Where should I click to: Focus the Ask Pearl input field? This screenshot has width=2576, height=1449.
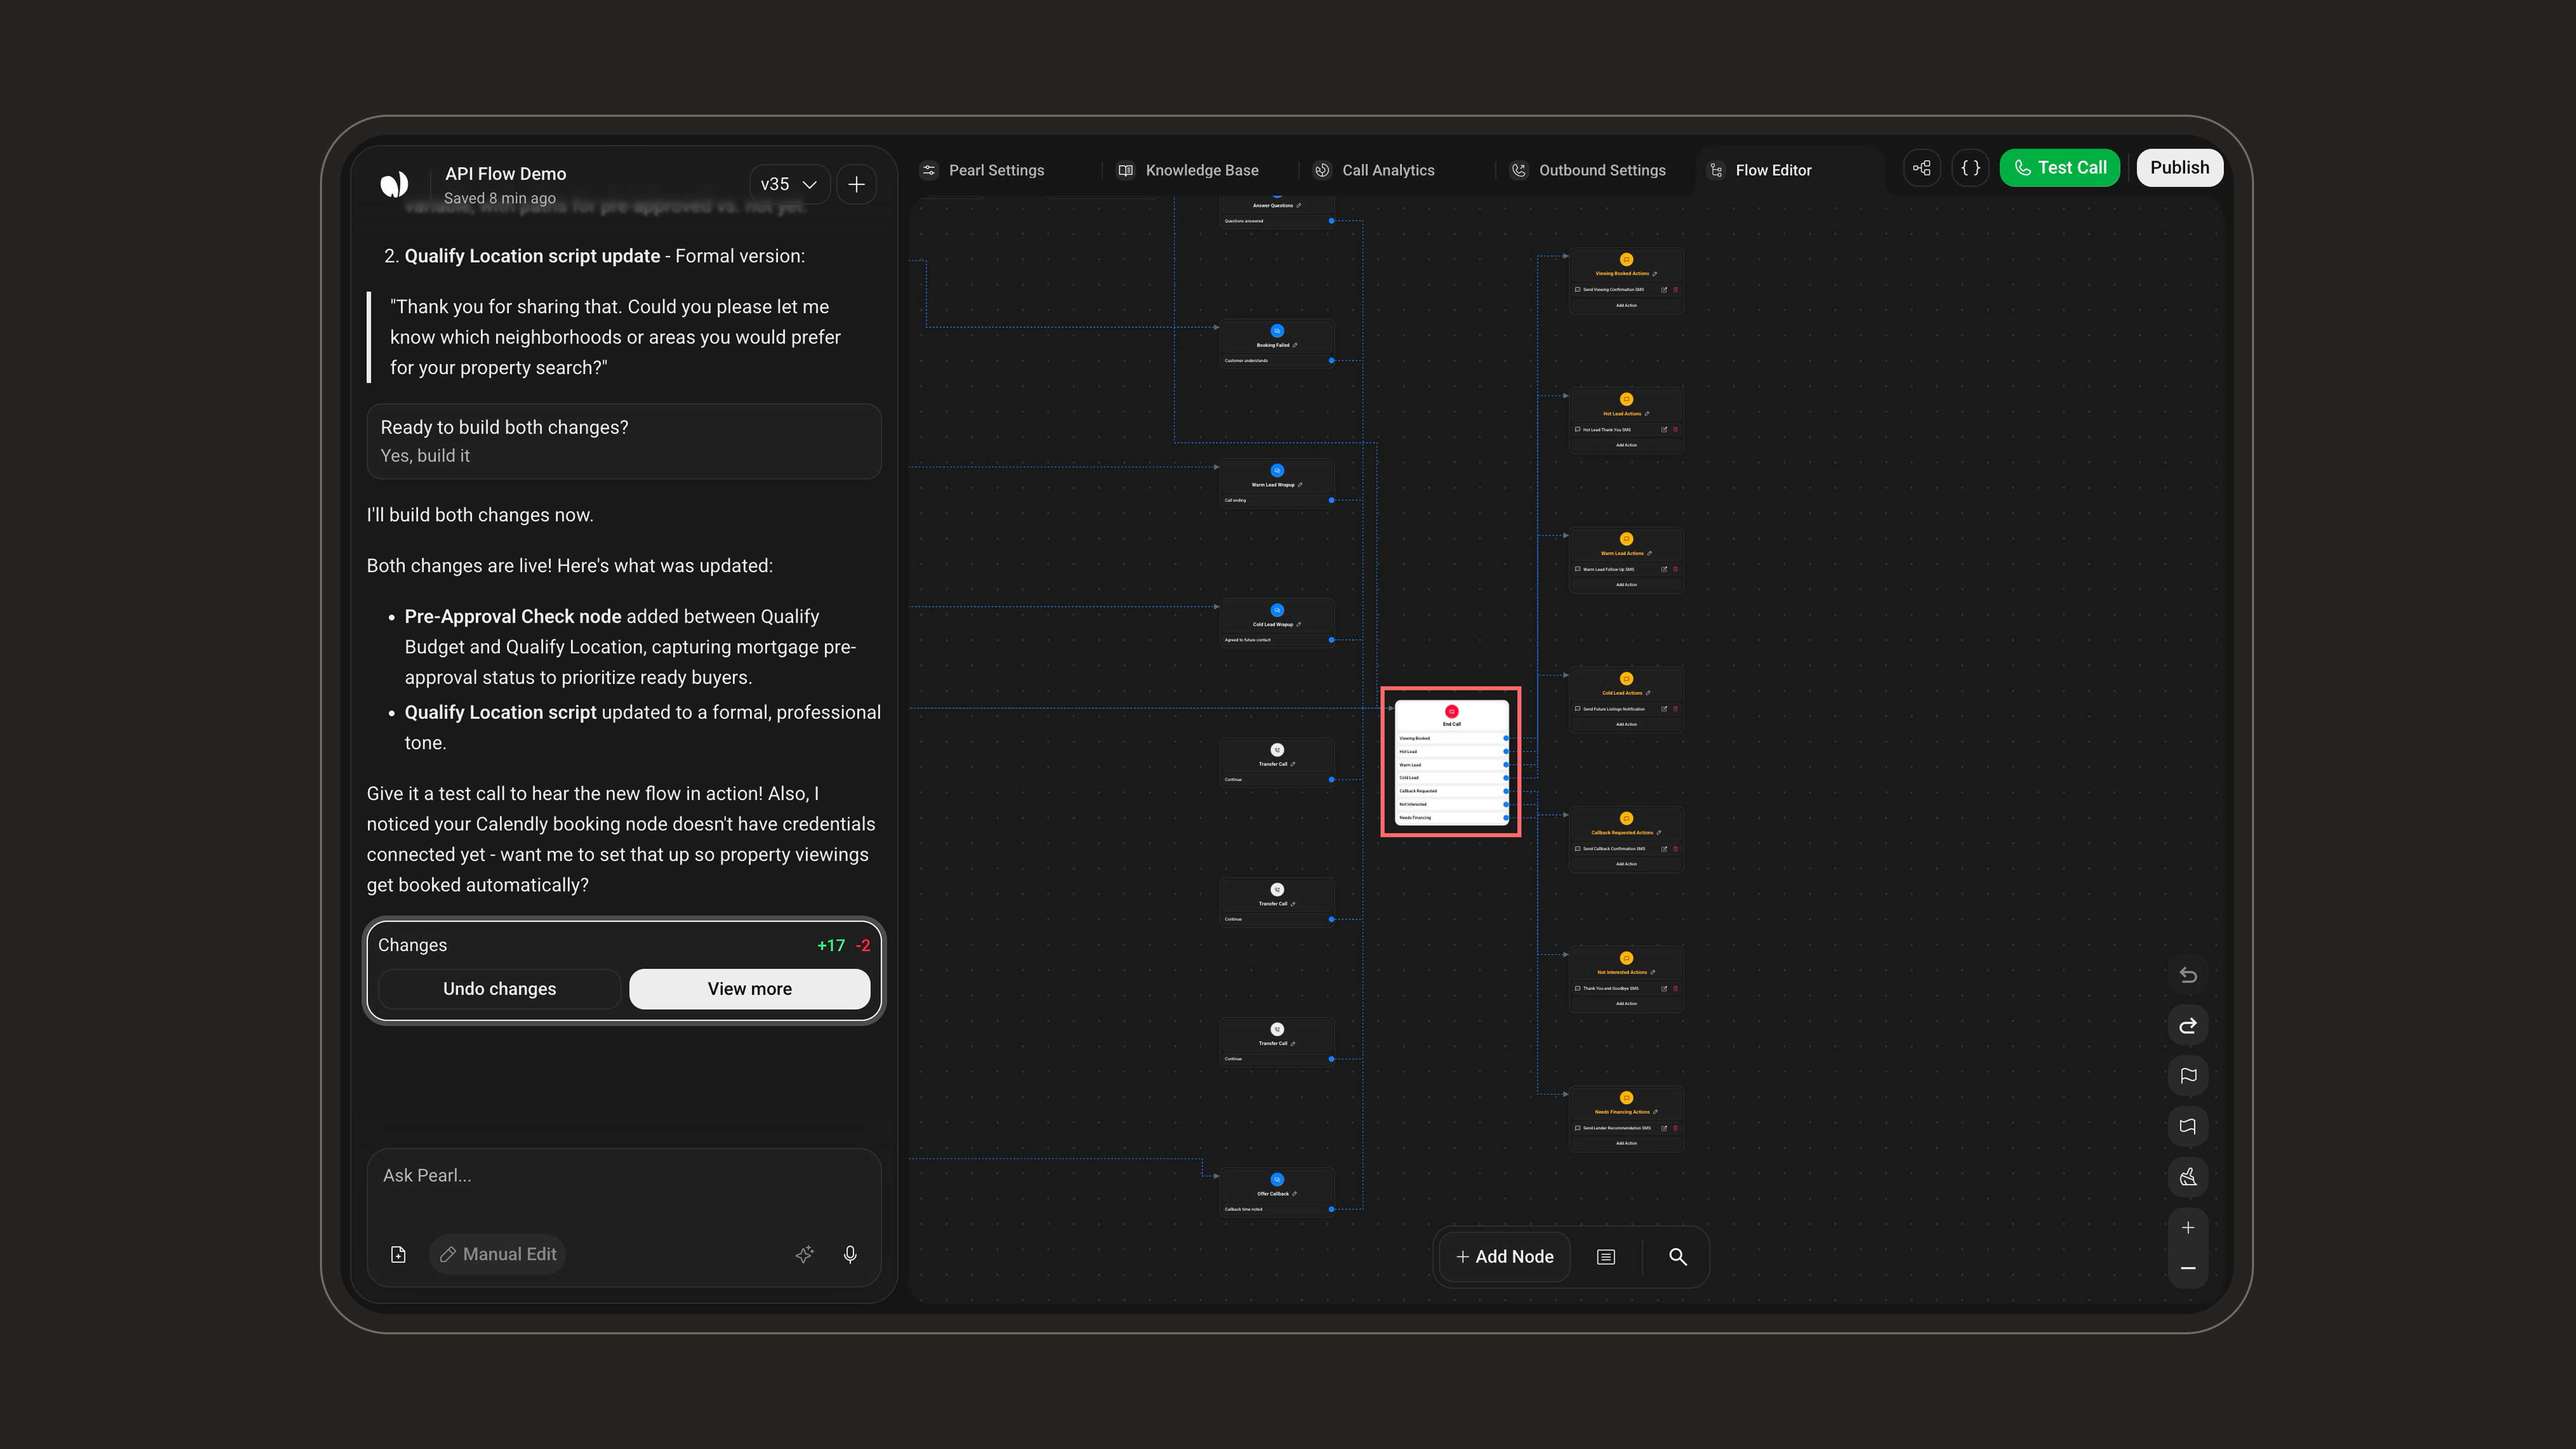(x=623, y=1176)
